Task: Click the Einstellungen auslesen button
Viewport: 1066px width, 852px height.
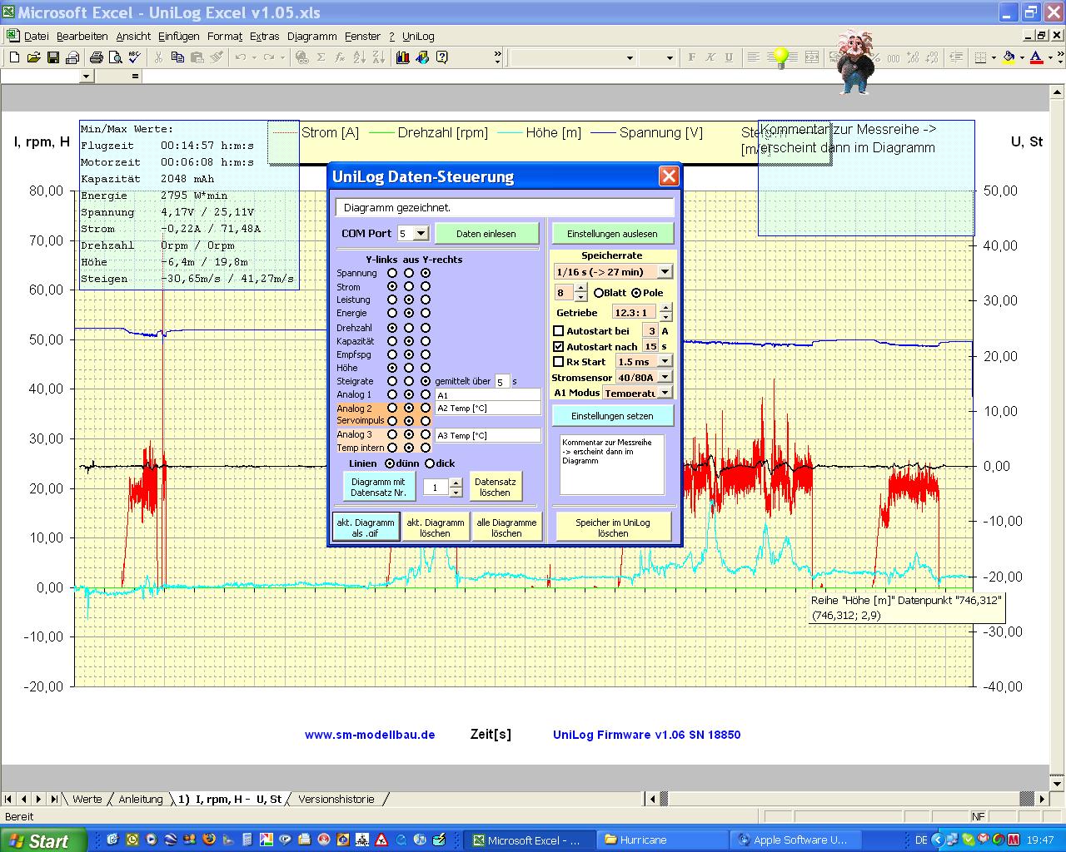Action: pyautogui.click(x=612, y=234)
